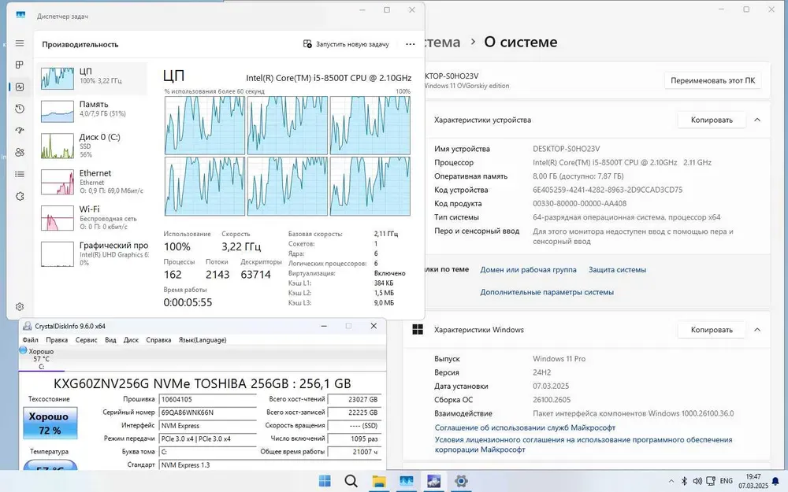Open Task Manager hamburger navigation menu

click(20, 43)
